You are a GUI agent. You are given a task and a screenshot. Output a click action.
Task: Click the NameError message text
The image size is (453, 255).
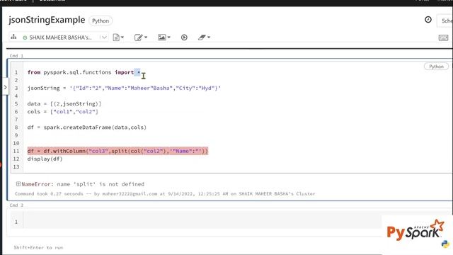[83, 184]
